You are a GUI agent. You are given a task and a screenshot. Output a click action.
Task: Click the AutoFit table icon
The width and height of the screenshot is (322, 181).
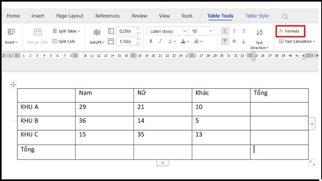[x=97, y=33]
